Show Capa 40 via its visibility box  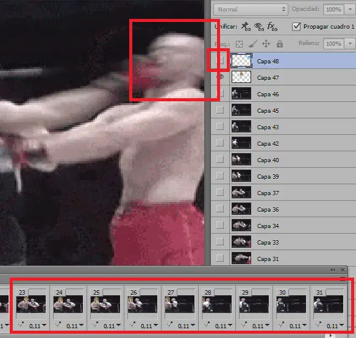tap(220, 159)
